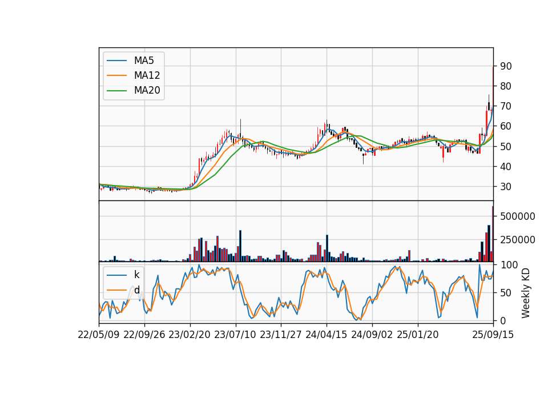Click the volume axis value 500000
This screenshot has width=548, height=394.
click(518, 216)
